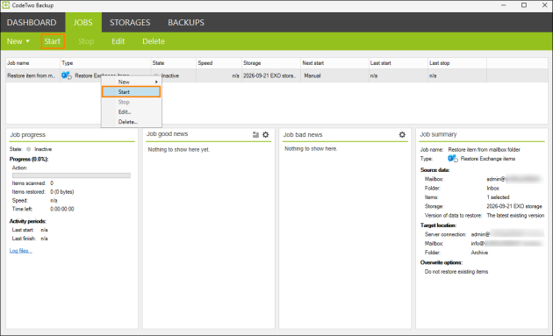Sort by State column header
Image resolution: width=553 pixels, height=336 pixels.
coord(174,63)
